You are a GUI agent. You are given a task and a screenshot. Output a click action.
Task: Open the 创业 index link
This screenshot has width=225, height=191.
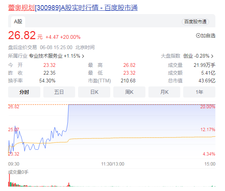(x=188, y=56)
